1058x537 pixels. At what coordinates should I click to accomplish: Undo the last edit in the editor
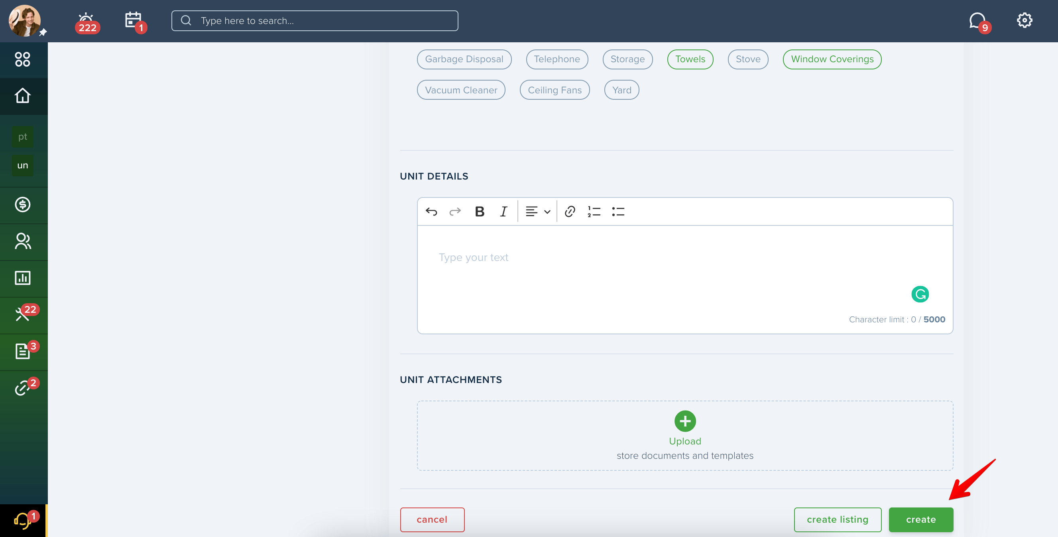coord(431,212)
